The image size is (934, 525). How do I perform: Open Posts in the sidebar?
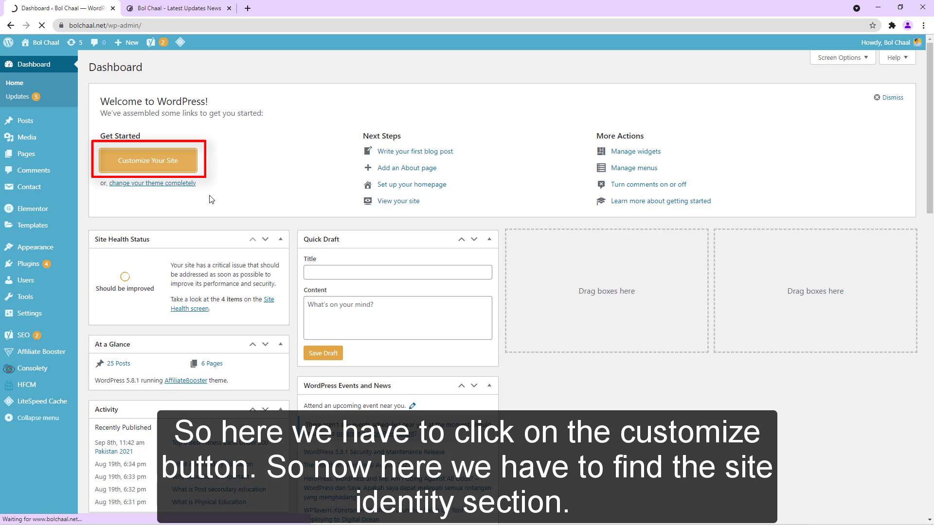coord(25,121)
